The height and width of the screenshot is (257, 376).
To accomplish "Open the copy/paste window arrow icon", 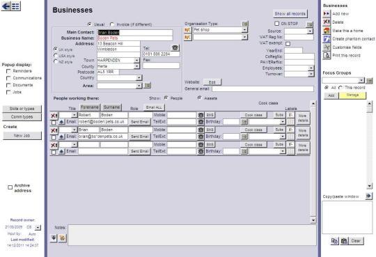I will point(369,196).
